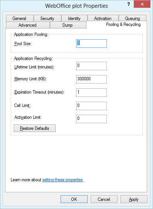This screenshot has width=153, height=209.
Task: Open the Security tab
Action: (47, 18)
